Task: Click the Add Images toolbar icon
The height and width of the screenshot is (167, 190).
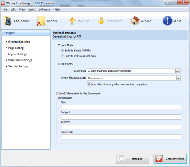Action: click(x=8, y=21)
